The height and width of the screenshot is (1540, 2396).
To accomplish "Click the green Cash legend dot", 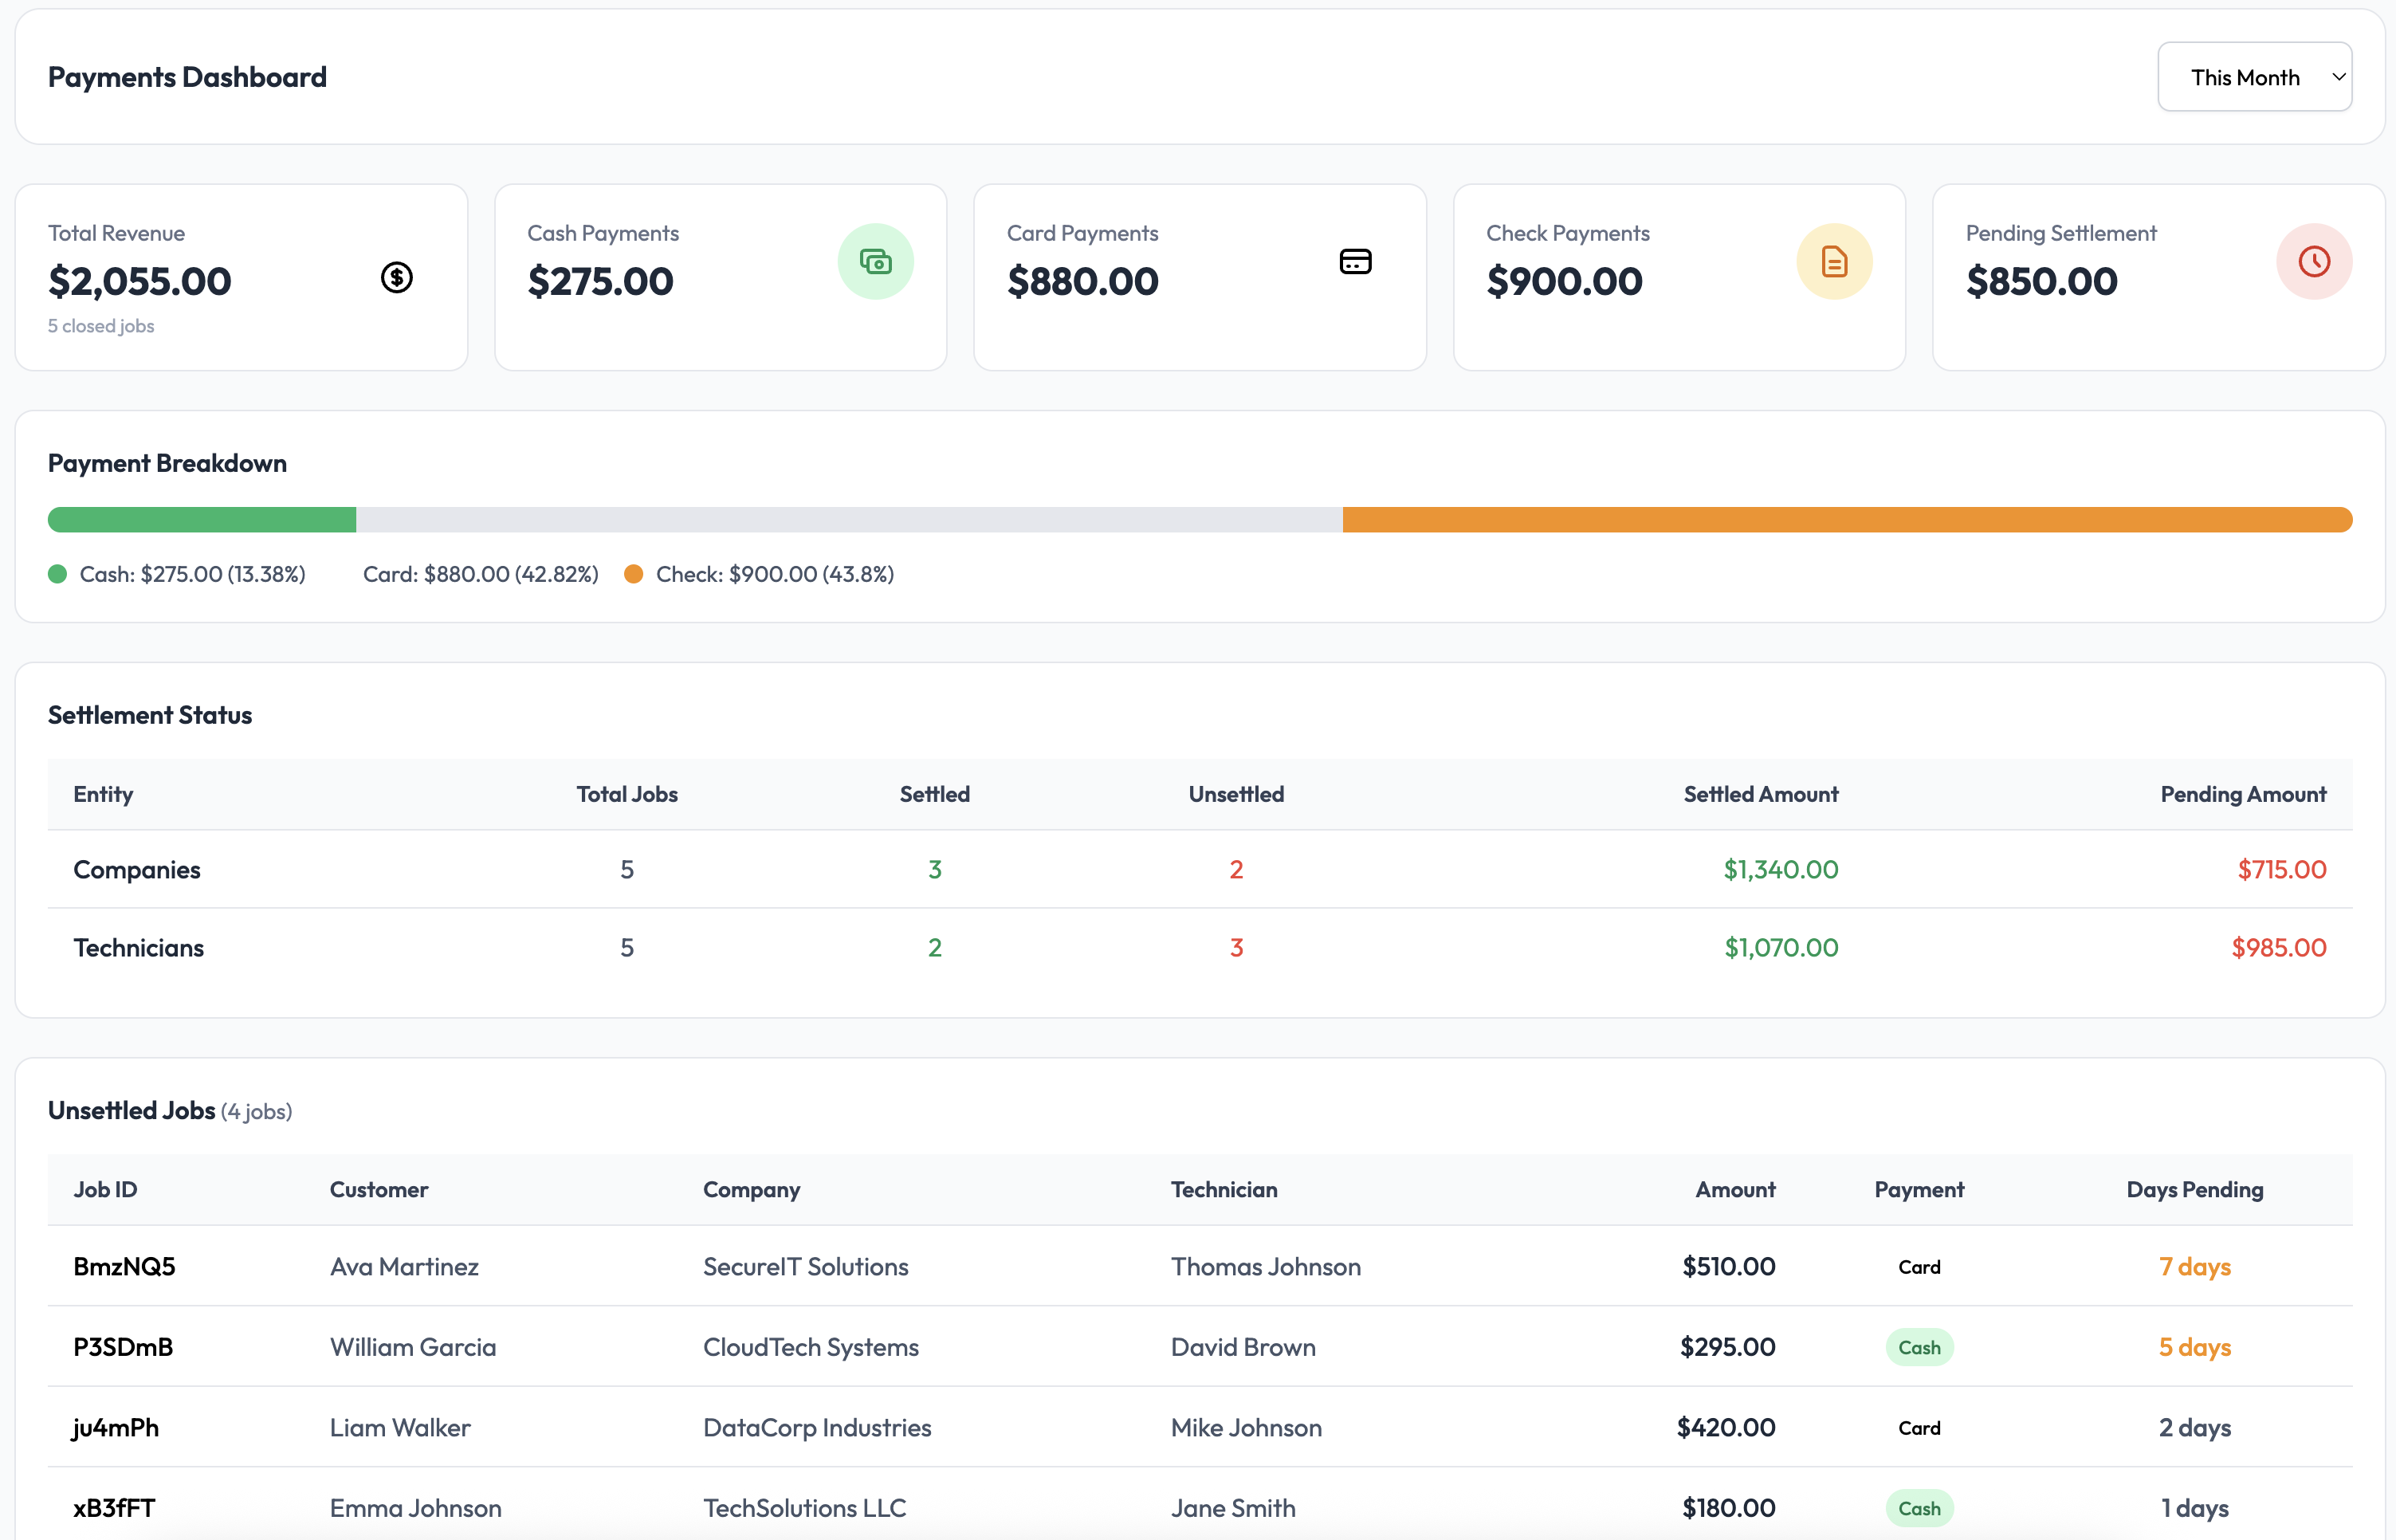I will pos(57,573).
